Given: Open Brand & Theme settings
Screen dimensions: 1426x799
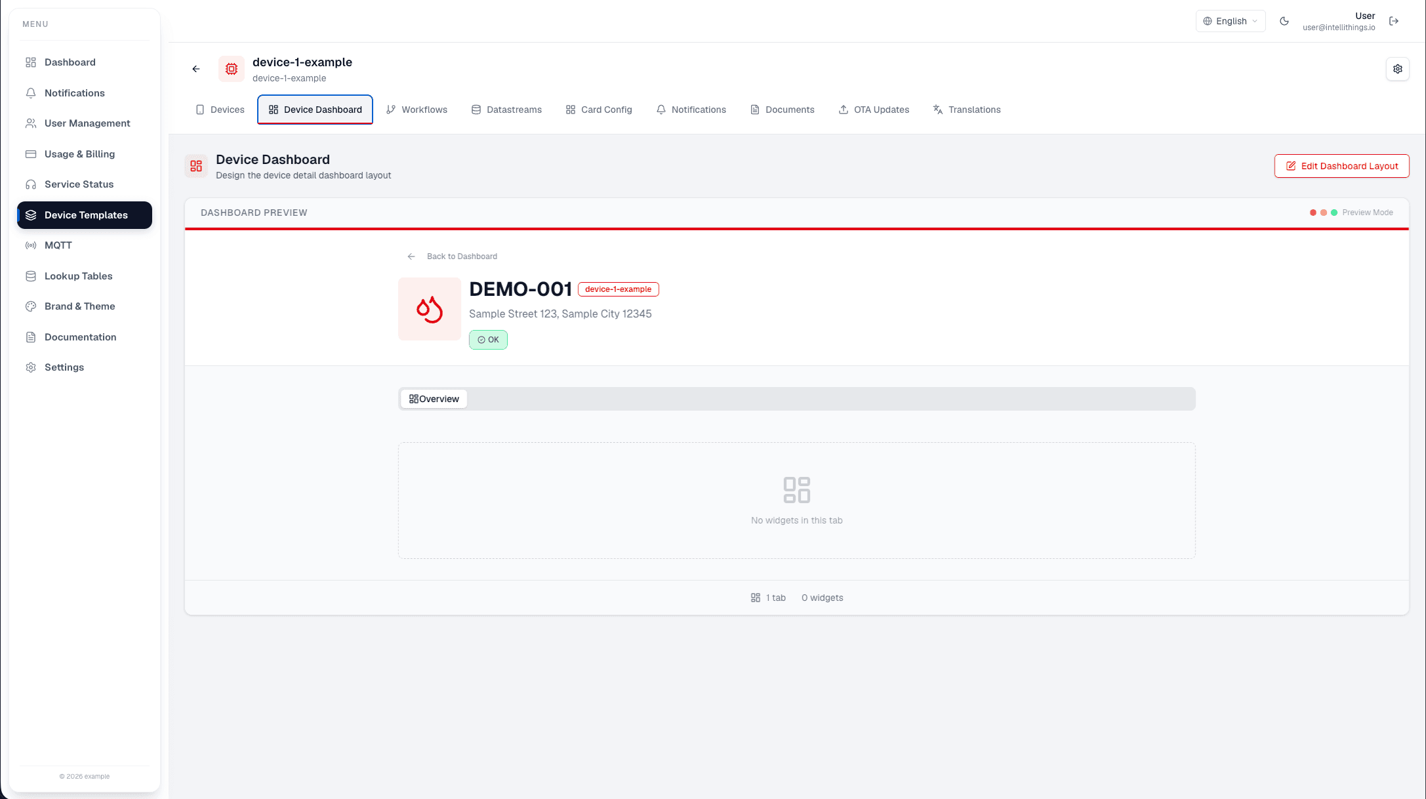Looking at the screenshot, I should [85, 306].
